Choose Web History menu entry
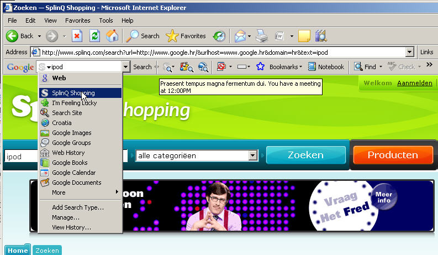This screenshot has height=255, width=438. pos(80,153)
